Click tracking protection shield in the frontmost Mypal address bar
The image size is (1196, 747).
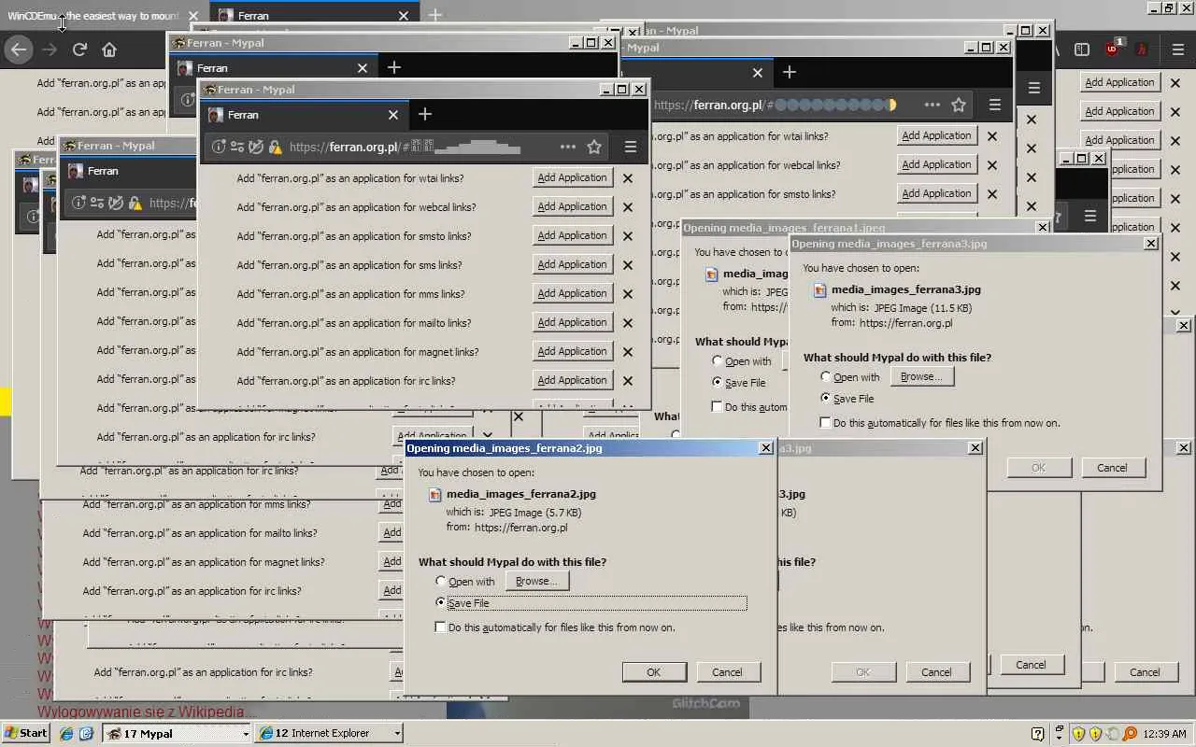pyautogui.click(x=256, y=147)
